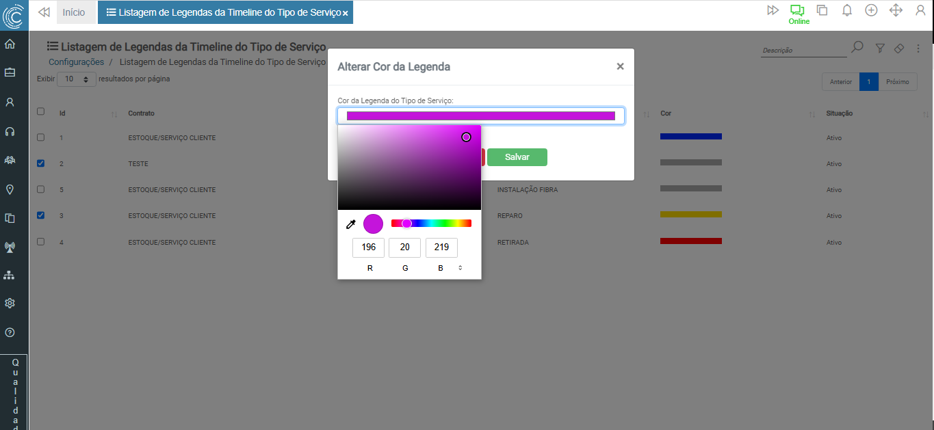Open the results per page dropdown
Image resolution: width=934 pixels, height=430 pixels.
pos(77,79)
